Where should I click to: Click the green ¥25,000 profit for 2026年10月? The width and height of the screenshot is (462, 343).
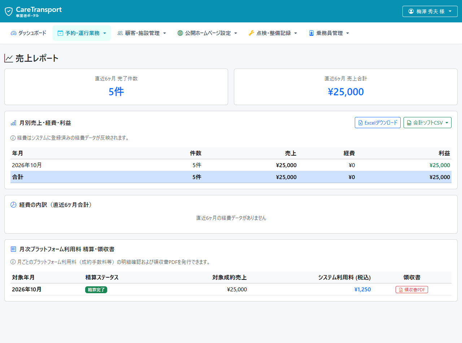[440, 165]
